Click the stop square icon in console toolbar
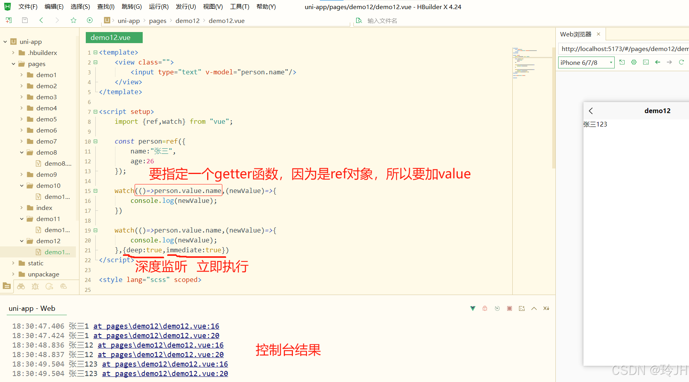The height and width of the screenshot is (382, 689). (x=510, y=308)
